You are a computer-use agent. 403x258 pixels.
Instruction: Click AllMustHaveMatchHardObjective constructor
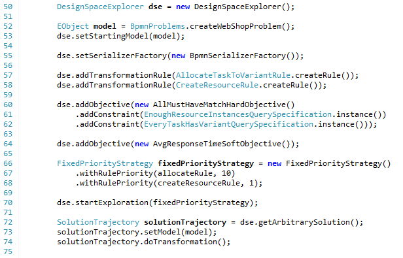(219, 105)
